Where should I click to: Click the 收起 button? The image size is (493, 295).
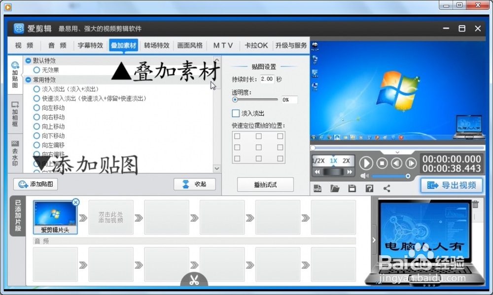click(195, 184)
